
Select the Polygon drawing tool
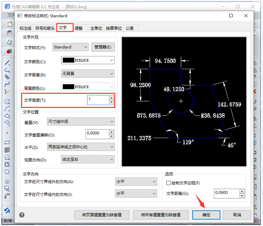(7, 157)
